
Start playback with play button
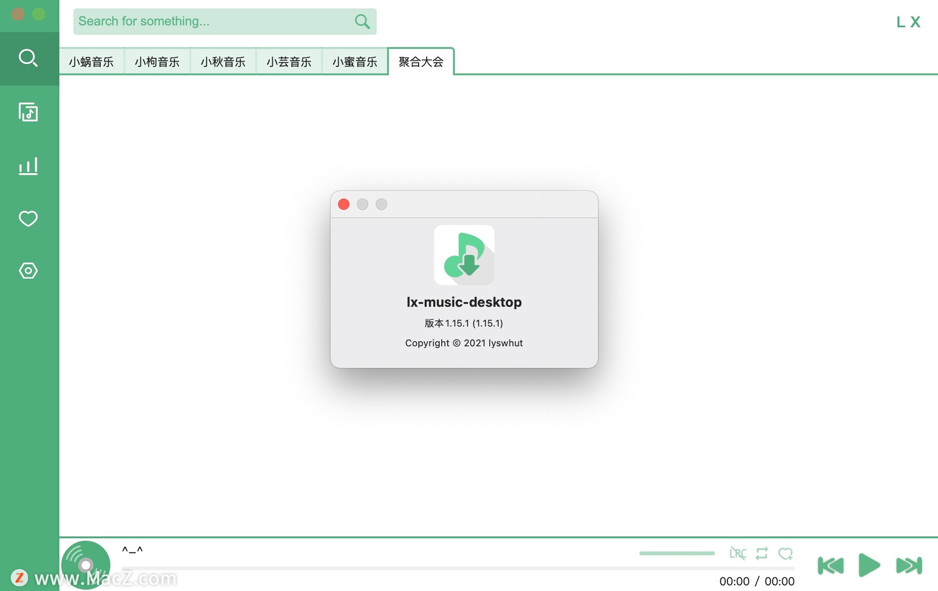click(869, 565)
